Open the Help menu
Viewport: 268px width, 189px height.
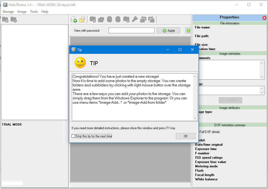click(x=45, y=12)
